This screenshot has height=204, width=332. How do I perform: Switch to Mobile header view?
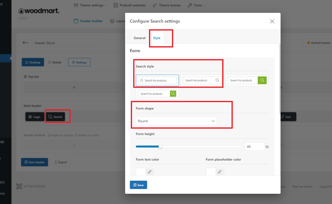pos(55,62)
